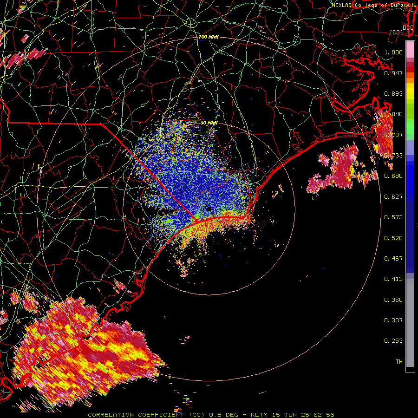
Task: Click the 0.307 value on color scale
Action: 393,320
